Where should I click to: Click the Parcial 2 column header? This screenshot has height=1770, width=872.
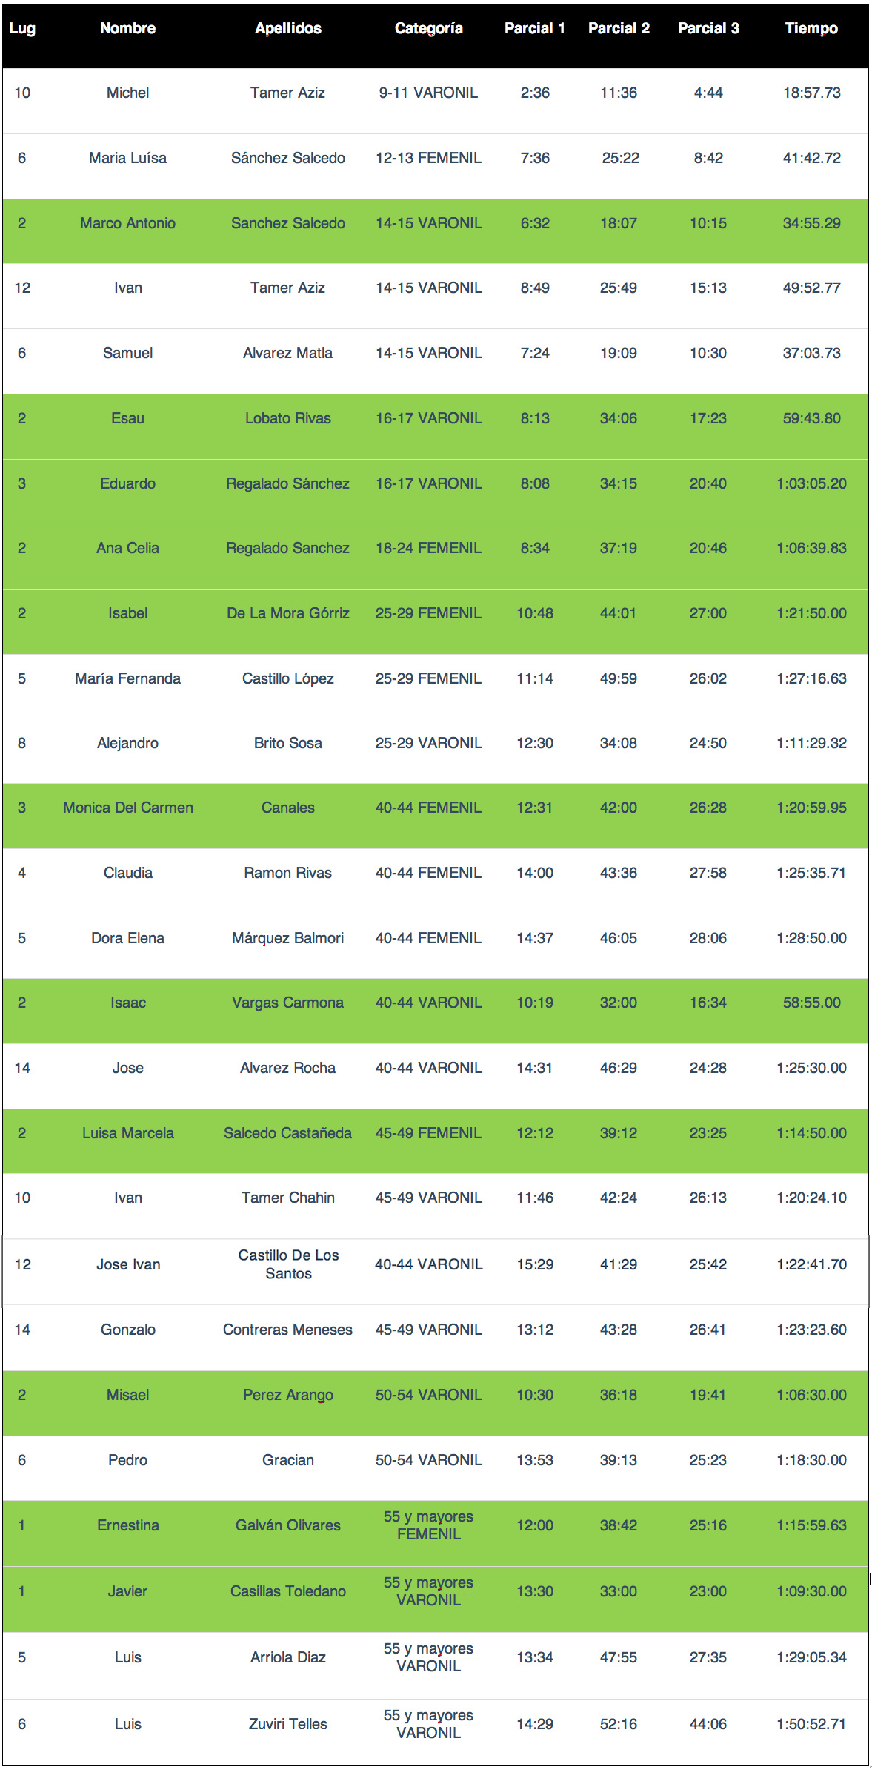coord(619,29)
